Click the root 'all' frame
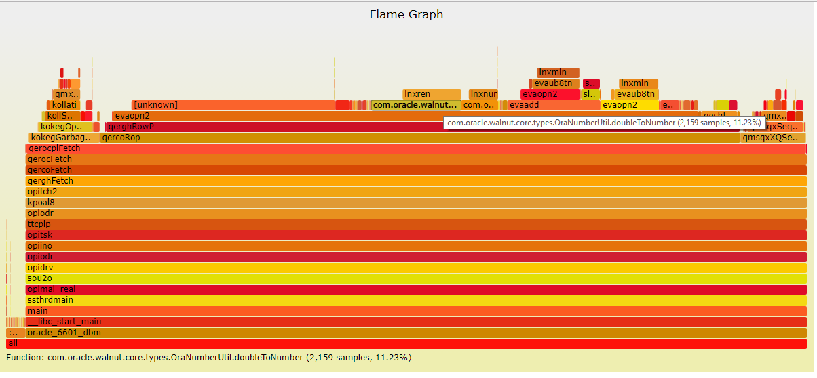Image resolution: width=817 pixels, height=378 pixels. click(x=407, y=343)
